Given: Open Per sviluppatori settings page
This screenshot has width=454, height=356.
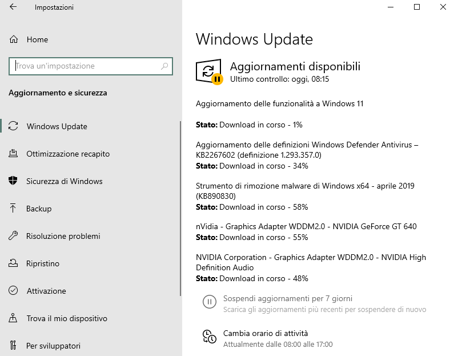Looking at the screenshot, I should 53,346.
